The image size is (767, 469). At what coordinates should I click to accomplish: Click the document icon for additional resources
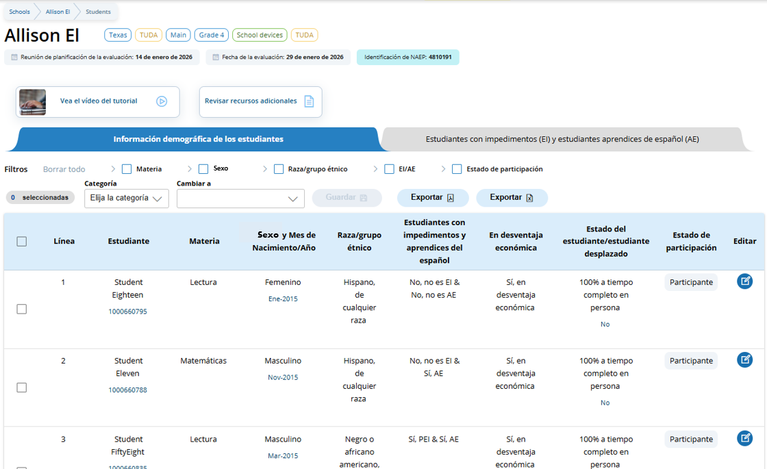[309, 101]
